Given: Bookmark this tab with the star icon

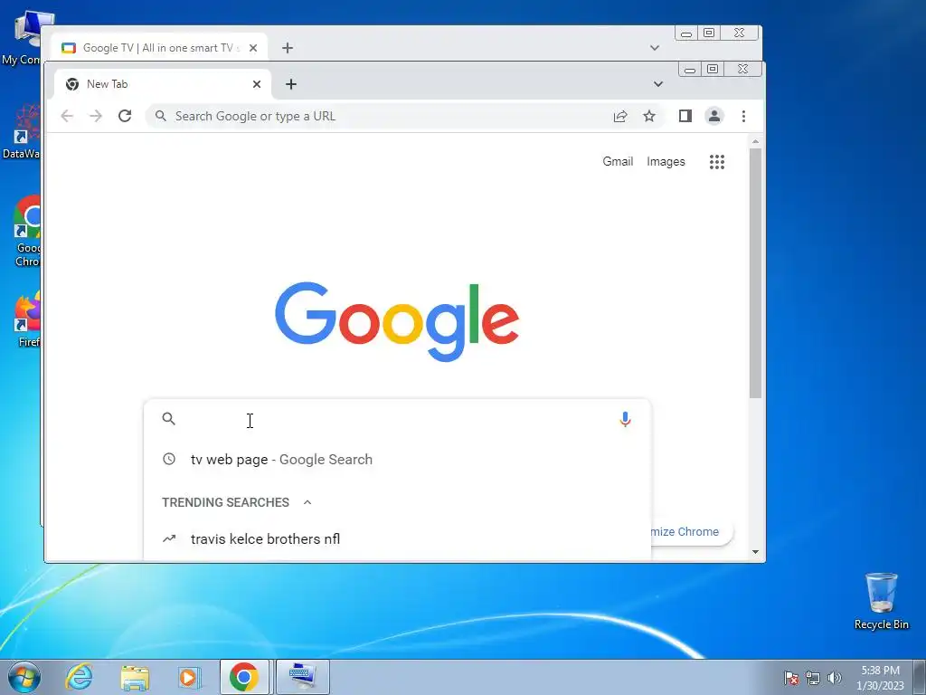Looking at the screenshot, I should point(649,116).
